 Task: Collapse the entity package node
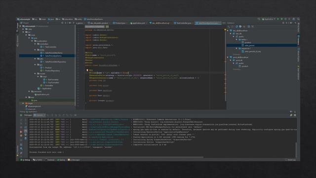coord(35,50)
